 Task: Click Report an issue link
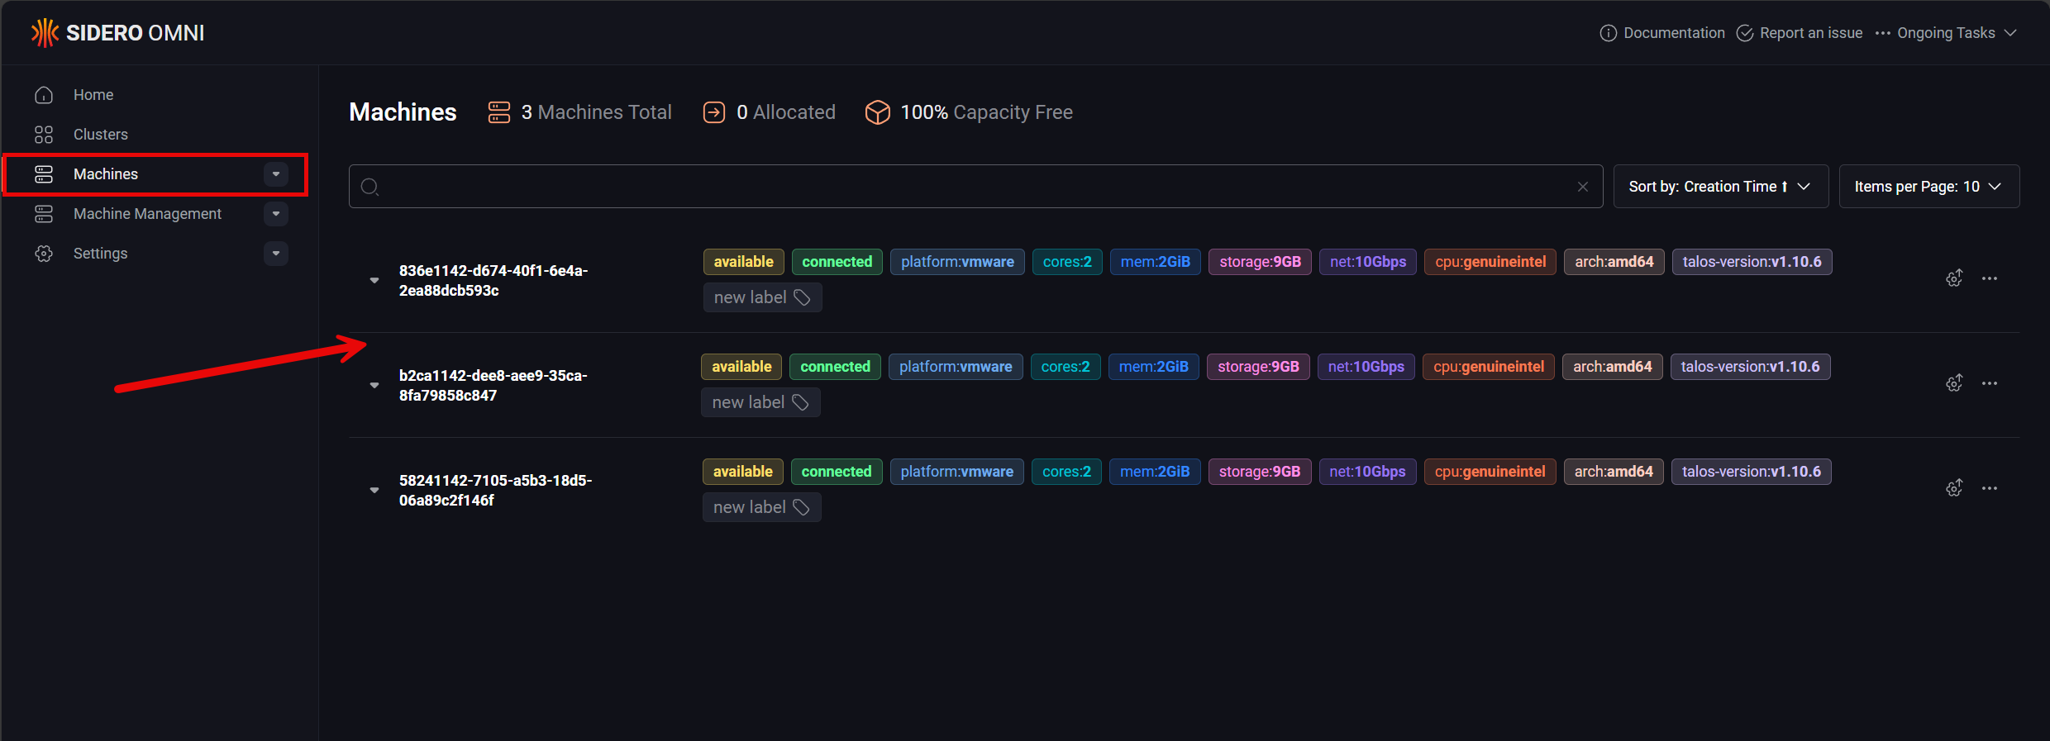click(x=1800, y=33)
